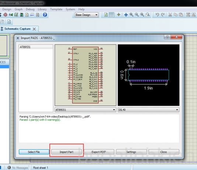Click the Paste clipboard icon

(181, 15)
